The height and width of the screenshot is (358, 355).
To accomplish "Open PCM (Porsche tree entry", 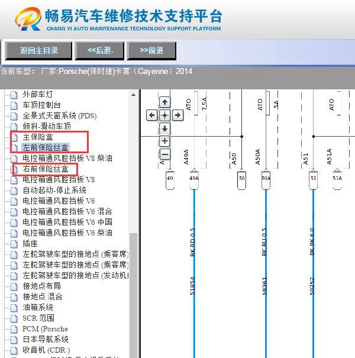I will tap(45, 329).
